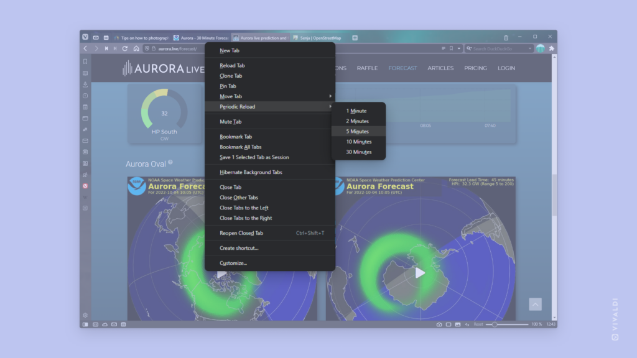Select Reopen Closed Tab
The height and width of the screenshot is (358, 637).
point(270,233)
